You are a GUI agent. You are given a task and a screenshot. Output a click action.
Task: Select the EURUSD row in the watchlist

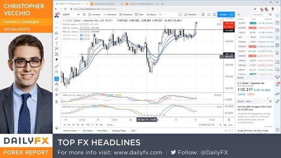click(x=255, y=56)
